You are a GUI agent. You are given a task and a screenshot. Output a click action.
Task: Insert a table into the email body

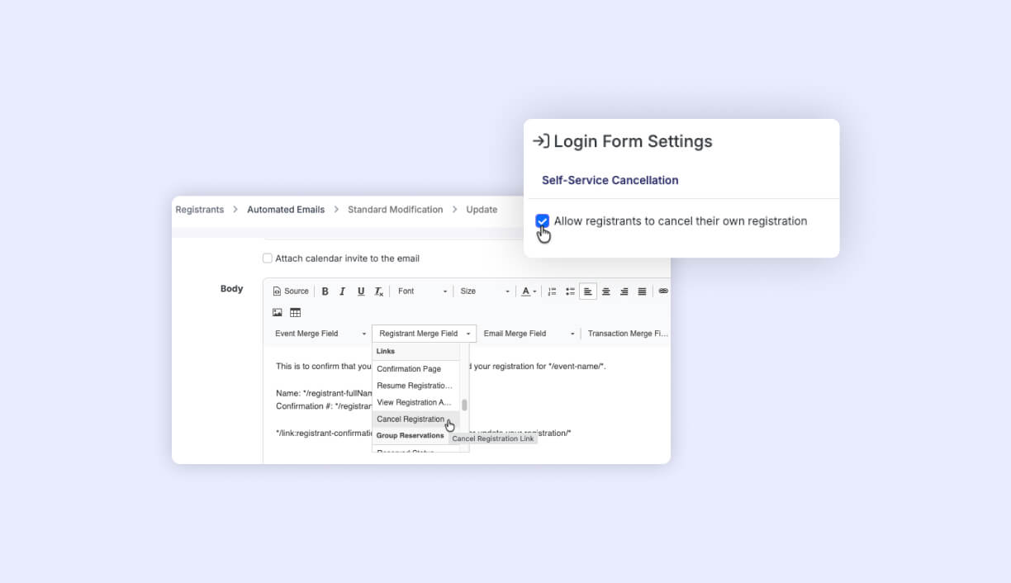click(x=295, y=312)
